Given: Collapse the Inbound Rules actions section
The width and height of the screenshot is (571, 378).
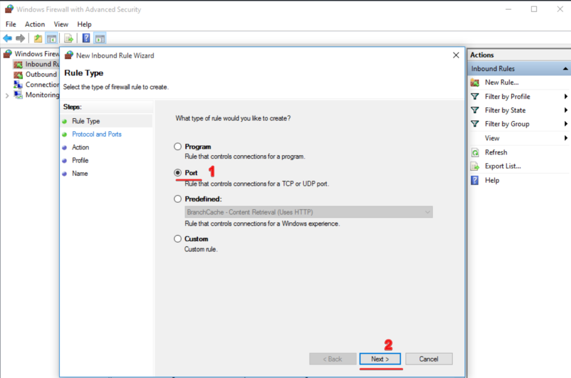Looking at the screenshot, I should (565, 69).
